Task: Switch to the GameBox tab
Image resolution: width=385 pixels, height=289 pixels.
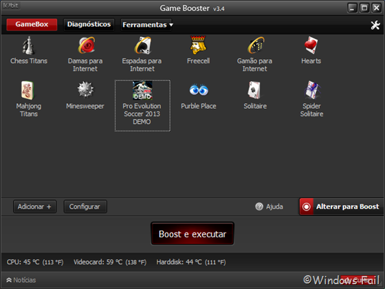Action: 32,25
